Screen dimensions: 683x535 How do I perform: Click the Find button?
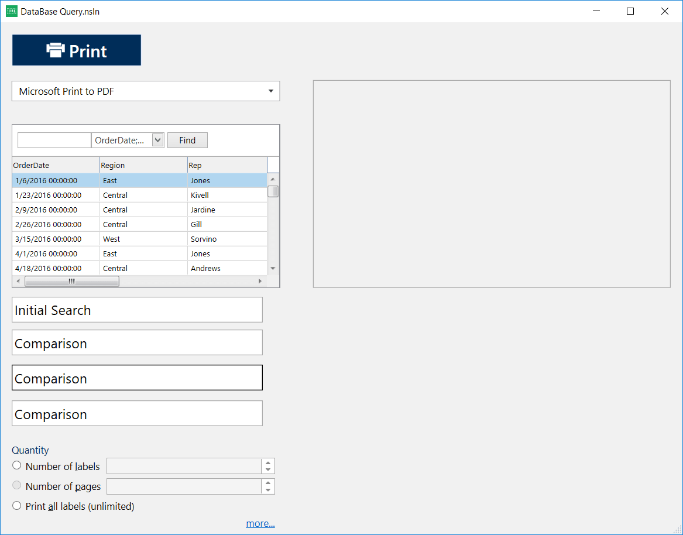(x=187, y=140)
